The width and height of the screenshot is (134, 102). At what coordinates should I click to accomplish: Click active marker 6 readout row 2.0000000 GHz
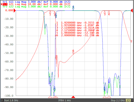(x=77, y=35)
